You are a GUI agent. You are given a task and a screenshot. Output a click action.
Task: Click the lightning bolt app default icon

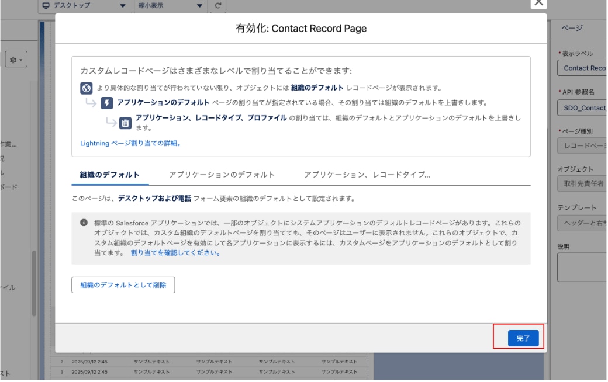106,103
